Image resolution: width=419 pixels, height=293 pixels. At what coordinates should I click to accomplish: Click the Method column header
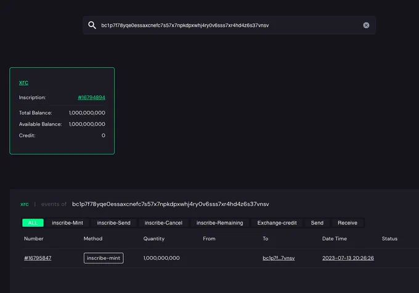pyautogui.click(x=93, y=239)
